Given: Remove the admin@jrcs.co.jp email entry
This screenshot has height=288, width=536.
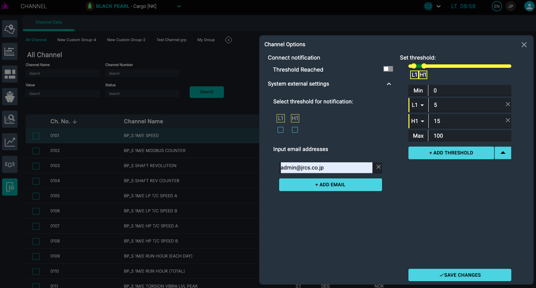Looking at the screenshot, I should click(x=378, y=167).
